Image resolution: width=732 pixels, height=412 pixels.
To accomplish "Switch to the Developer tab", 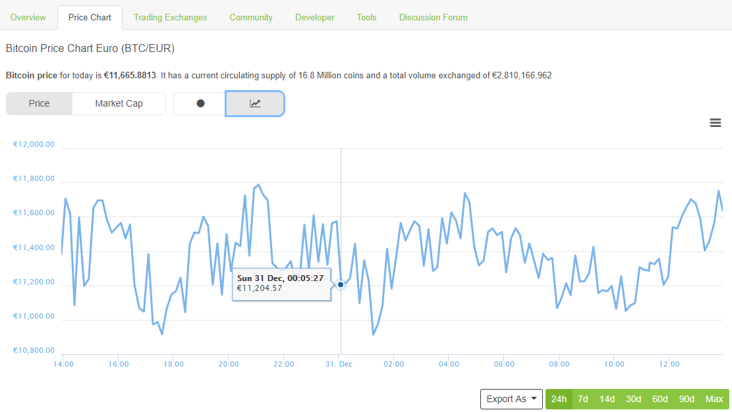I will pyautogui.click(x=315, y=17).
